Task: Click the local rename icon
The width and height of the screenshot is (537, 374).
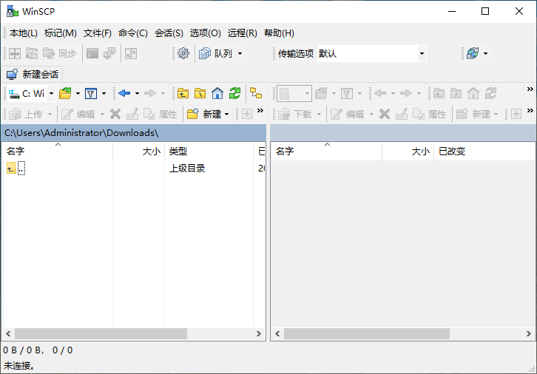Action: pos(132,114)
